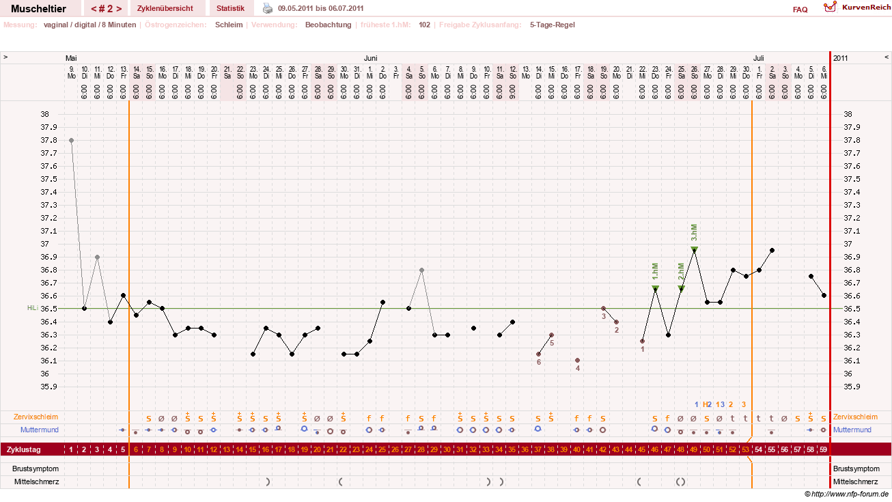Open the KurvenReich logo
892x502 pixels.
(856, 8)
